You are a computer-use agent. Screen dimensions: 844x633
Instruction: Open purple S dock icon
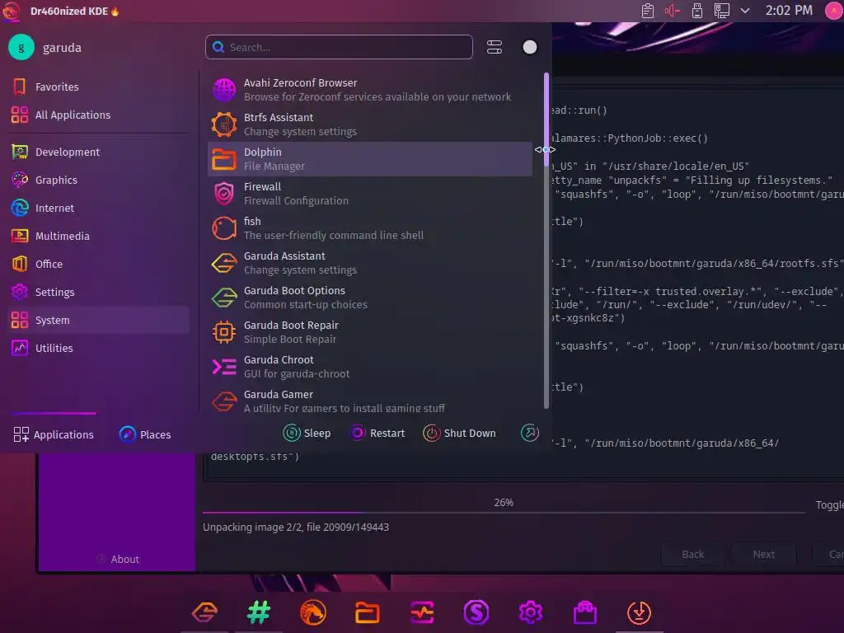[476, 612]
